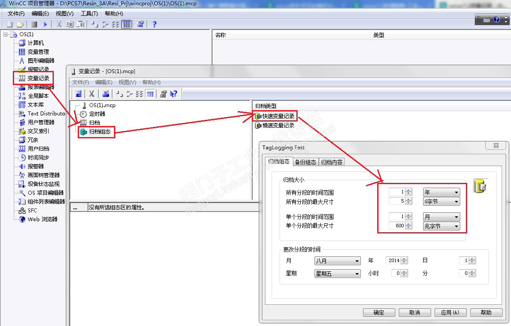Screen dimensions: 511x326
Task: Select 文本库 tree item
Action: coord(35,105)
